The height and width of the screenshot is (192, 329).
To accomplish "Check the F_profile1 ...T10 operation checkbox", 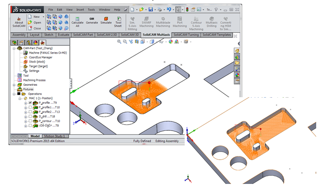I will 30,107.
